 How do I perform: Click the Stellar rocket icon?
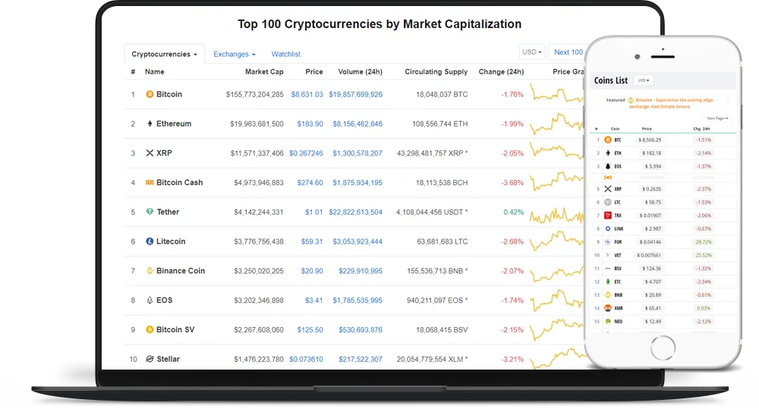150,359
